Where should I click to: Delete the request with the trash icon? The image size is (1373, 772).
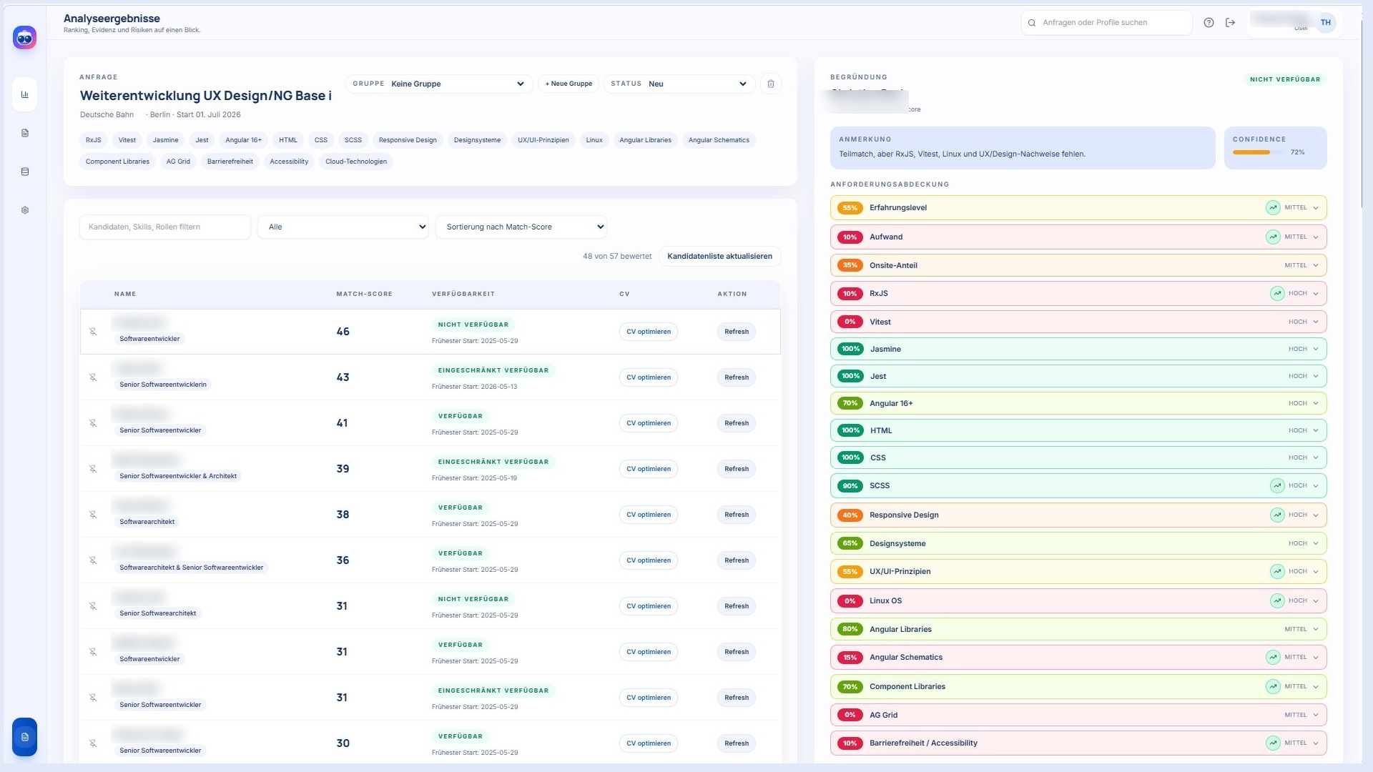tap(770, 84)
